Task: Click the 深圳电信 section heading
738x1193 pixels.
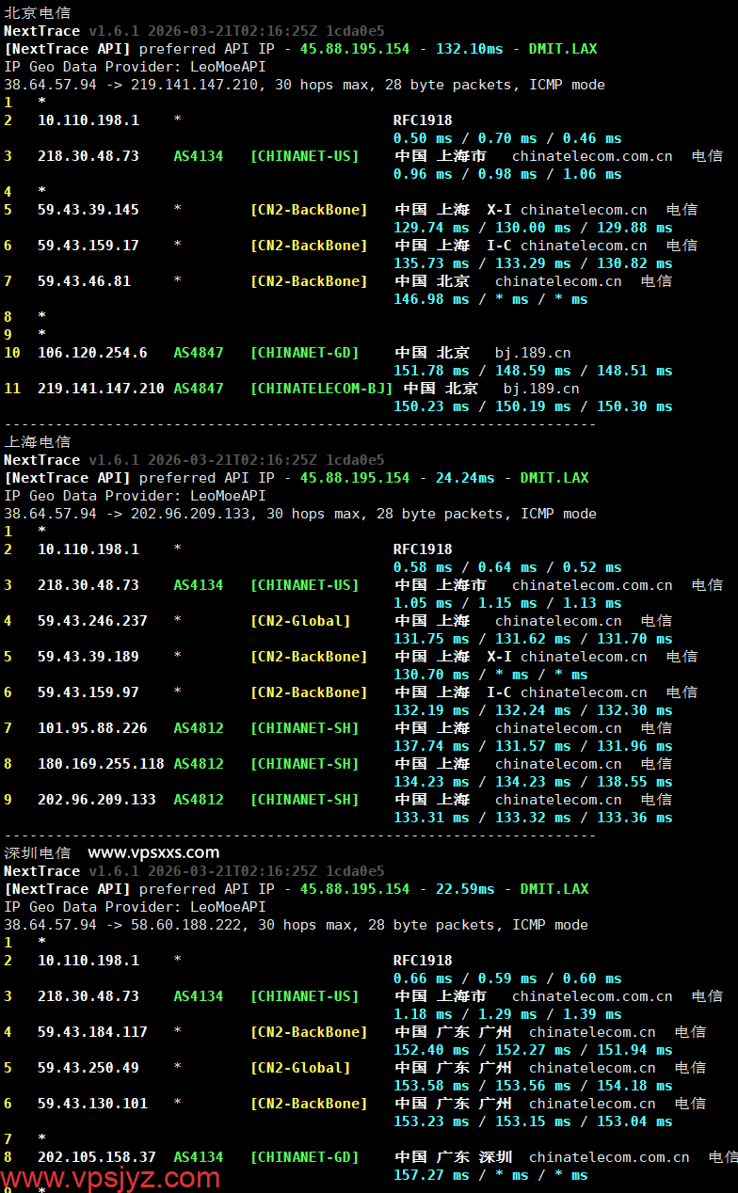Action: click(x=38, y=853)
